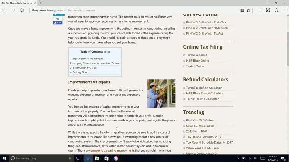
Task: Click the Refund Calculators heading
Action: 205,79
